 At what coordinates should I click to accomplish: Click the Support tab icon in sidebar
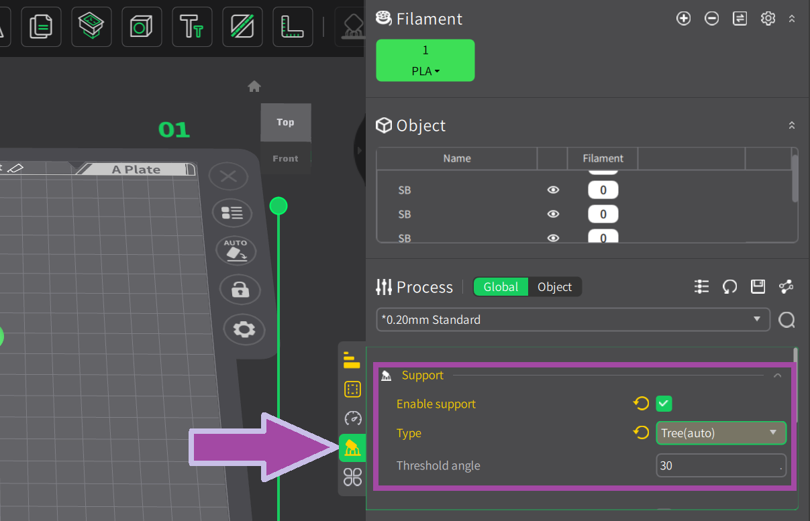click(x=352, y=447)
